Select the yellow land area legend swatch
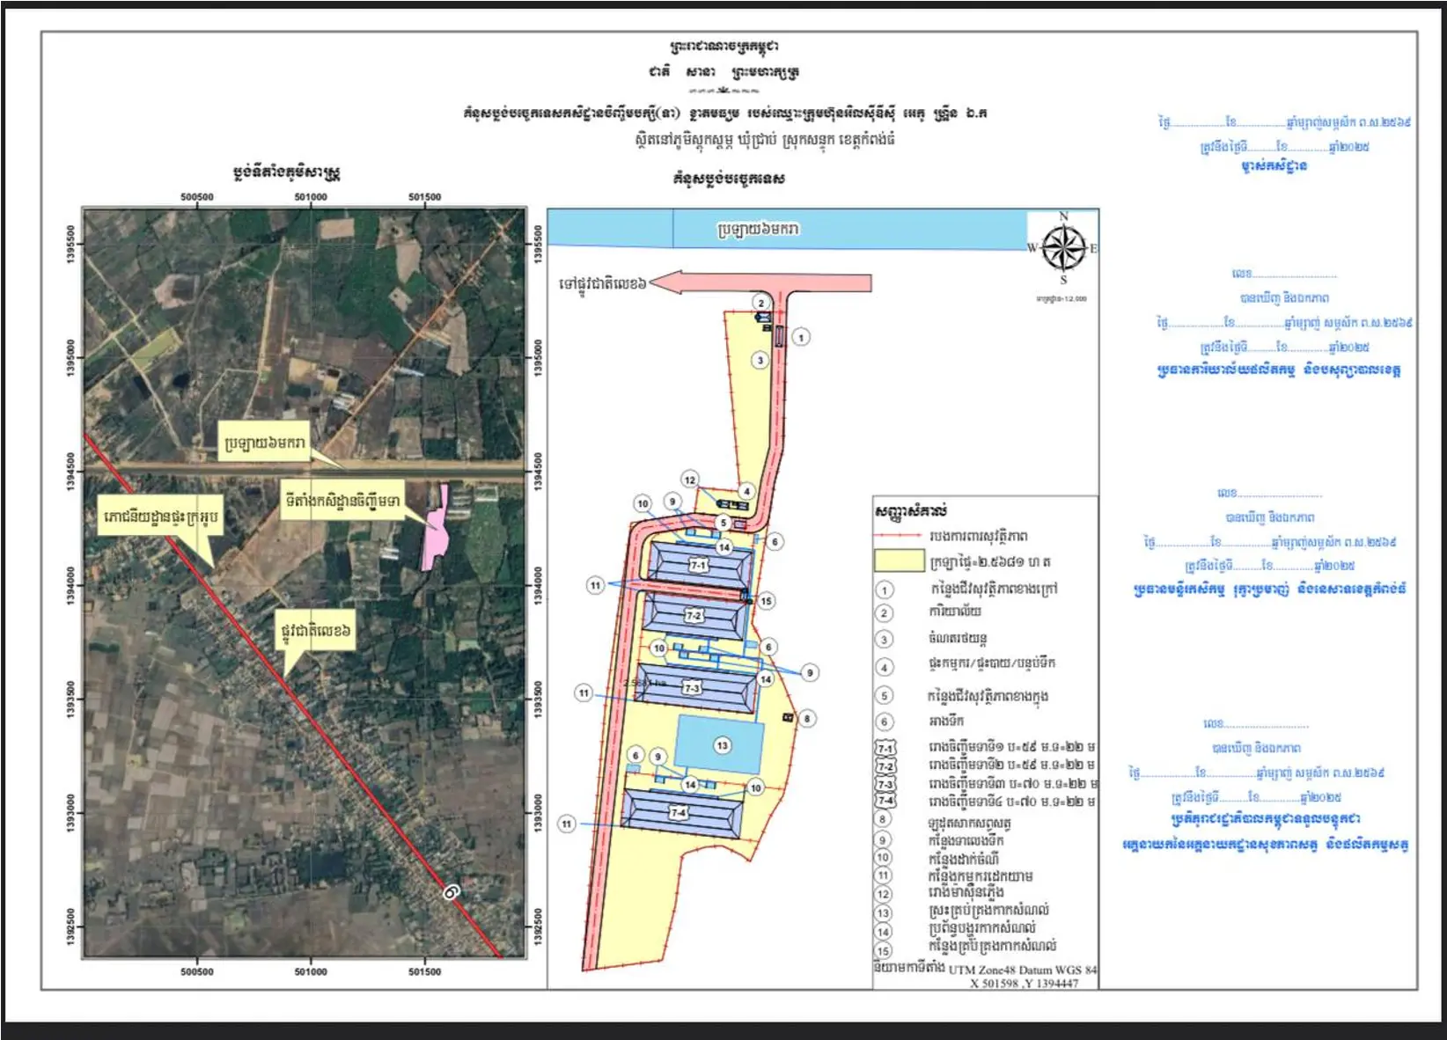The height and width of the screenshot is (1040, 1447). click(899, 560)
